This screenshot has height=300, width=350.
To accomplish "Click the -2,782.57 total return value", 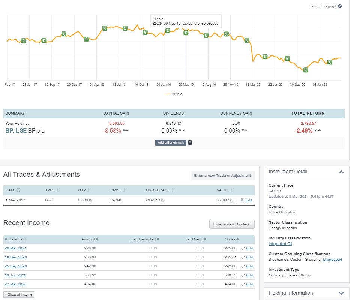I will pyautogui.click(x=308, y=124).
